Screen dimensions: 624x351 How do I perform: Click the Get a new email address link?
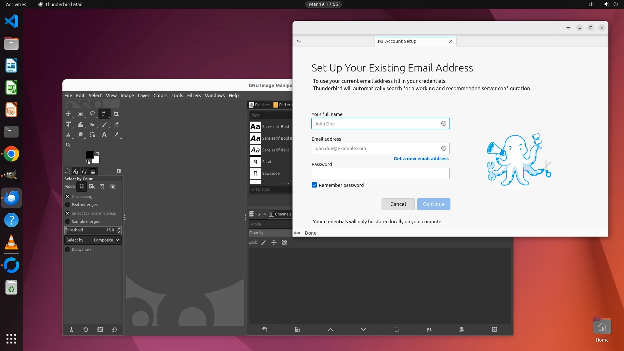421,159
